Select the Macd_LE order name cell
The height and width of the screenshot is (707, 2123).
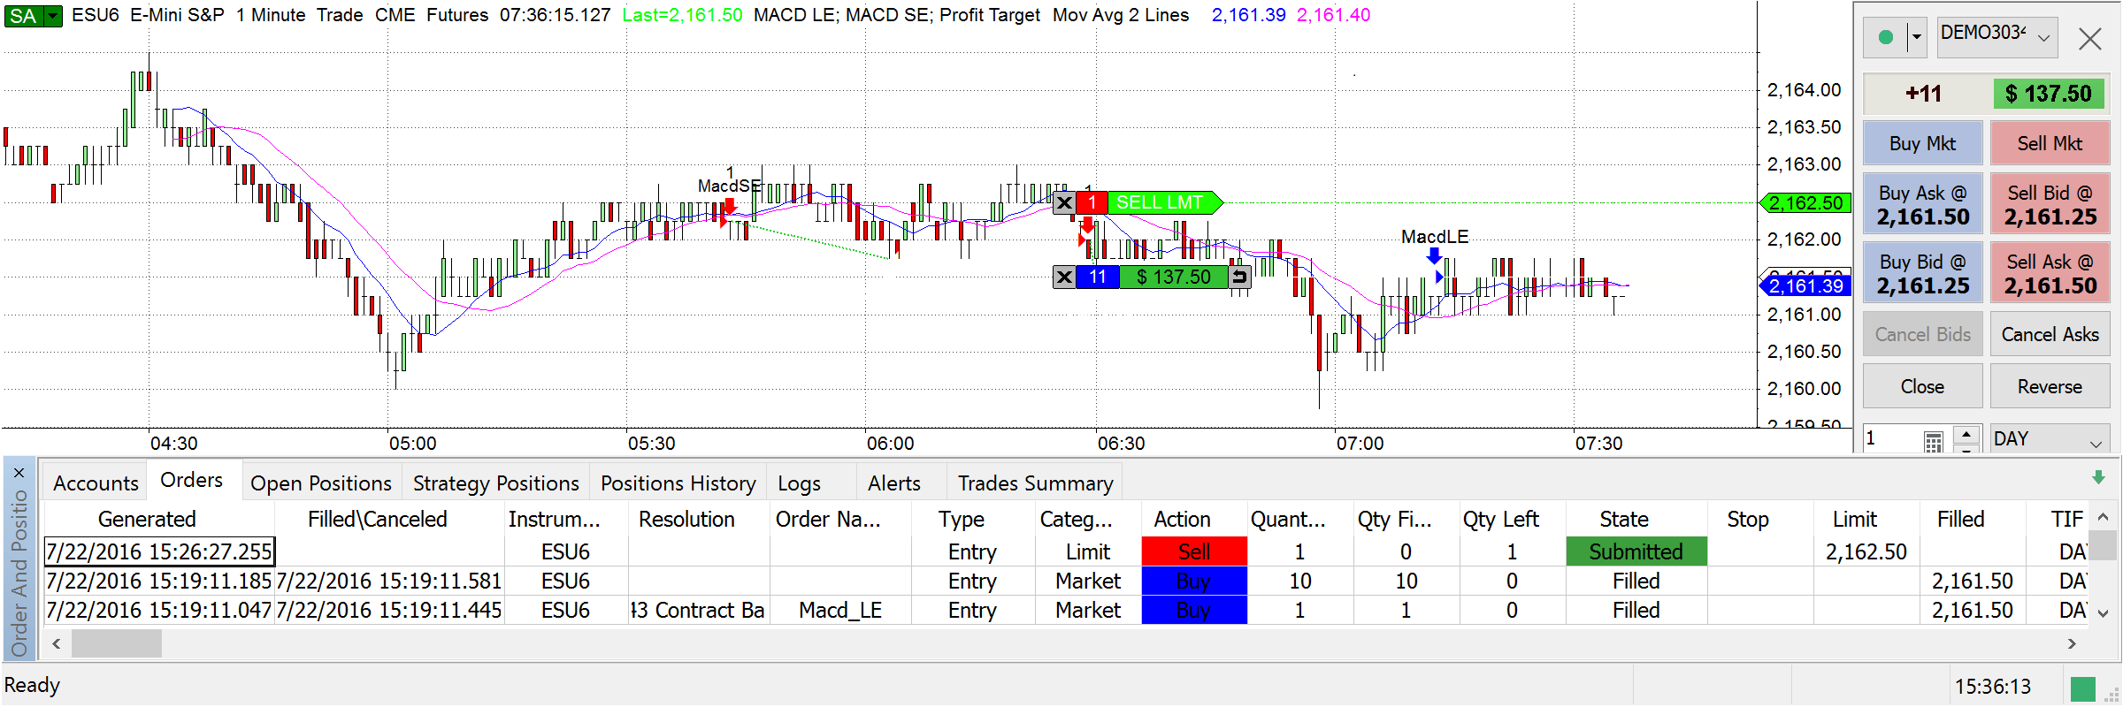(839, 611)
